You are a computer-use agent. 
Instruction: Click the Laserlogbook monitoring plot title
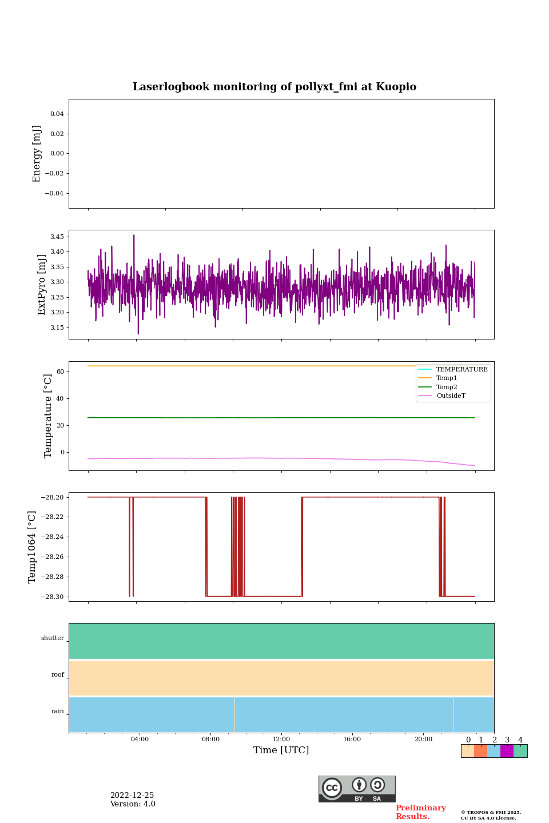click(274, 87)
